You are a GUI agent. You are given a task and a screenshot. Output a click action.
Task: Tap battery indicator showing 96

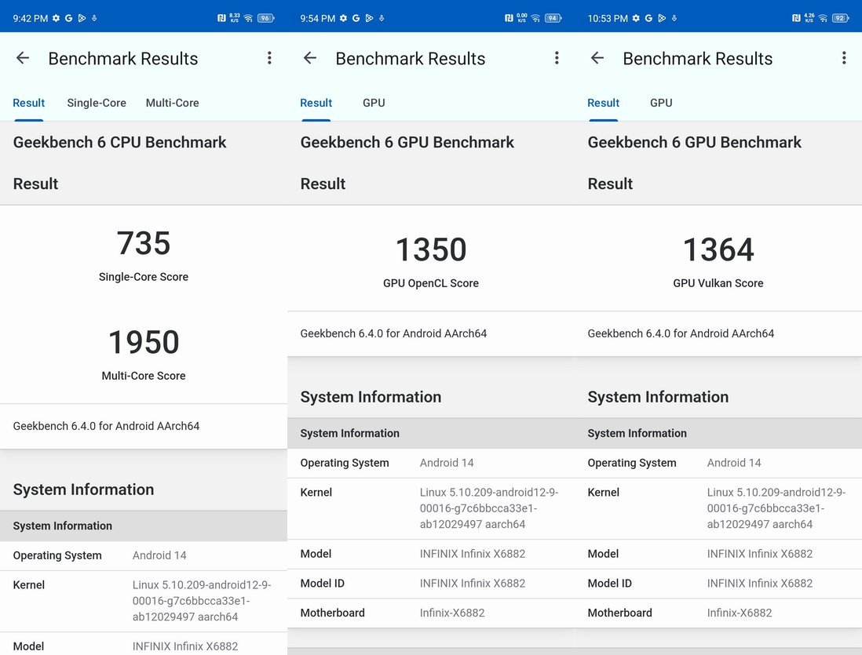[x=266, y=18]
